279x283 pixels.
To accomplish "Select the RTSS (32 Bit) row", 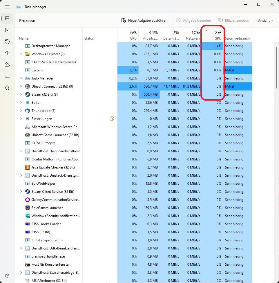I will 133,232.
